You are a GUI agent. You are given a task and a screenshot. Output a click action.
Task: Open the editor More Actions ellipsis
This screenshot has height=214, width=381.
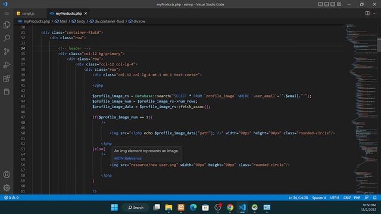(374, 13)
